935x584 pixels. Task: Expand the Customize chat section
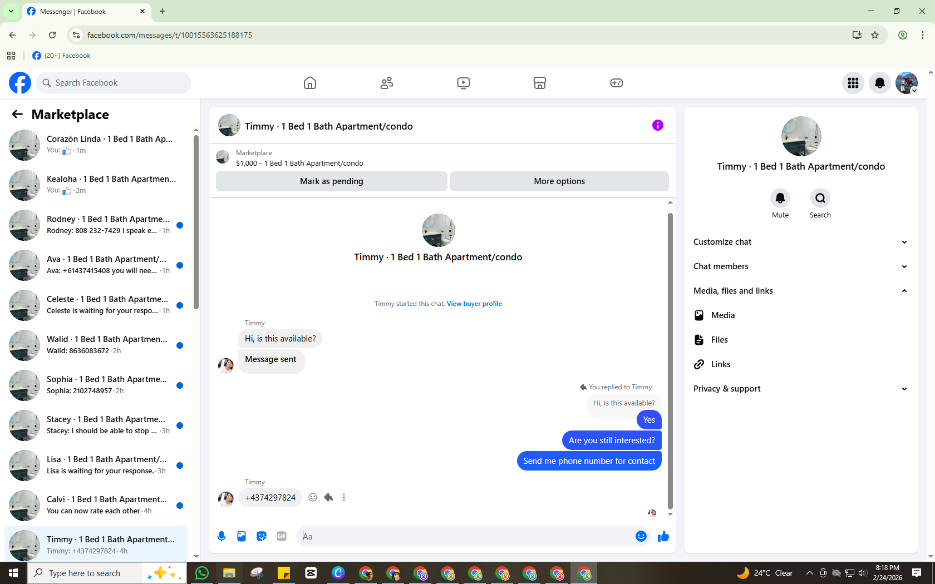pos(801,242)
